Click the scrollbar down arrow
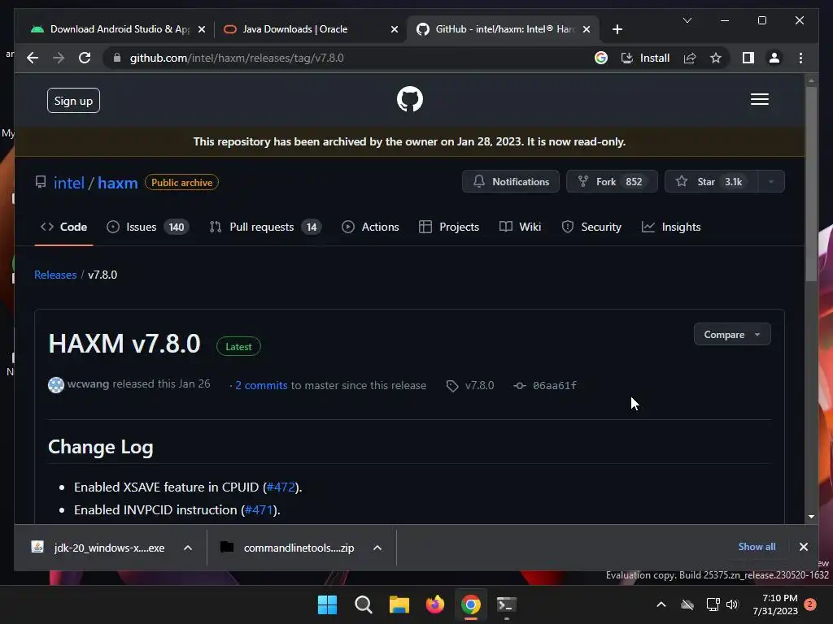This screenshot has height=624, width=833. 811,516
